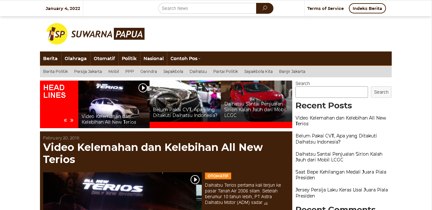Image resolution: width=432 pixels, height=210 pixels.
Task: Open the Berita menu
Action: (50, 58)
